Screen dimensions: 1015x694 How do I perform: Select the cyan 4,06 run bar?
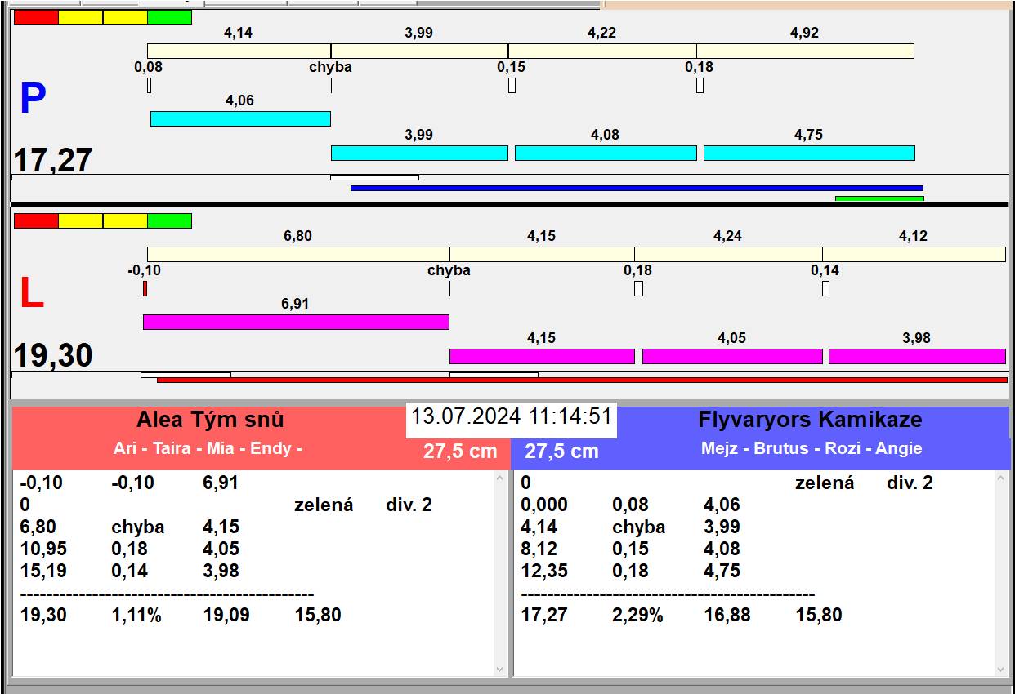click(x=240, y=119)
